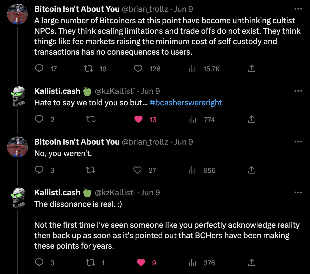Click Kallisti.cash avatar on 'dissonance' tweet

18,198
